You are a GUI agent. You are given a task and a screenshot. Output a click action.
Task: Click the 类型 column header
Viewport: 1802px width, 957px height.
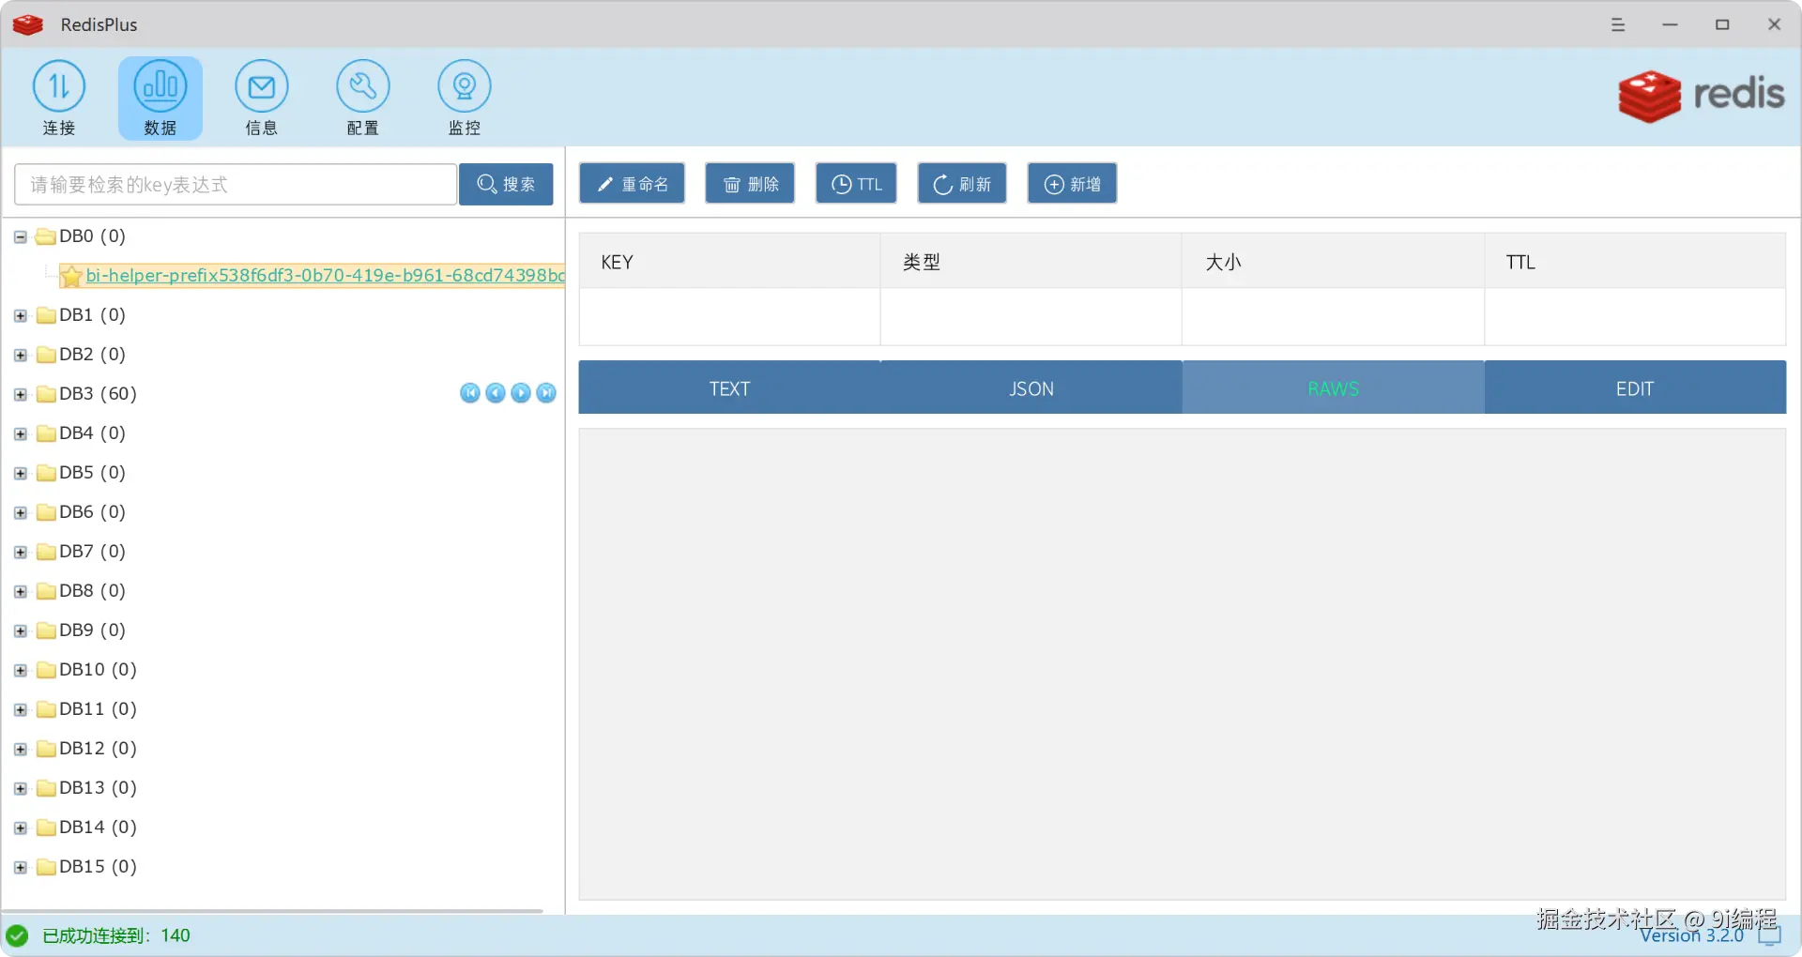pos(1031,262)
